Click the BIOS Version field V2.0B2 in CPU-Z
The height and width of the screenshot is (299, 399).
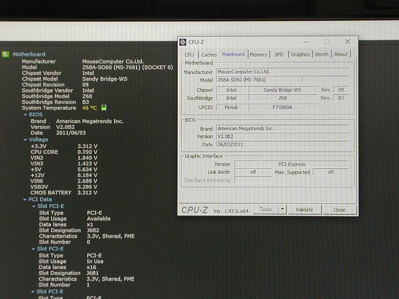[x=283, y=136]
